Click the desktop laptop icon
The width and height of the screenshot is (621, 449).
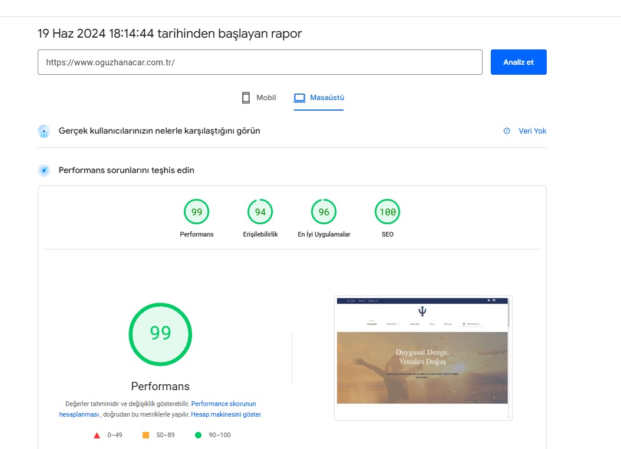tap(300, 98)
